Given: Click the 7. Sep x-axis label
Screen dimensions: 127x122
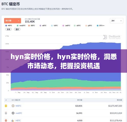Looking at the screenshot, I should click(x=18, y=93).
